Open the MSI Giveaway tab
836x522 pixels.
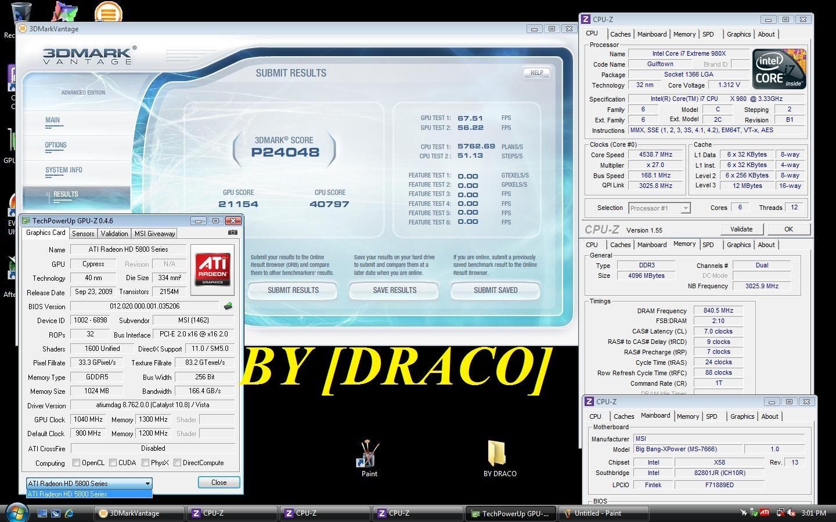[x=154, y=233]
